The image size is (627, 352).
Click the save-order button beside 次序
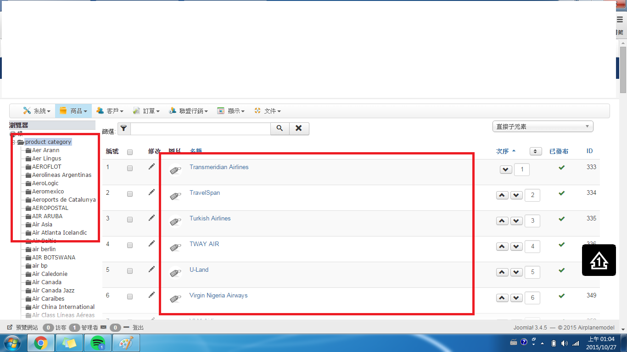[x=536, y=151]
